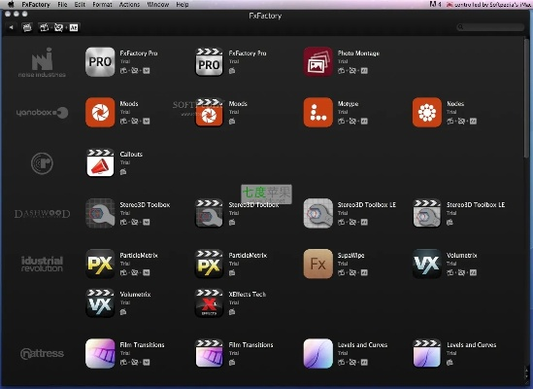Select the Volumetrix VX icon with clapperboard
This screenshot has width=533, height=389.
[x=100, y=303]
